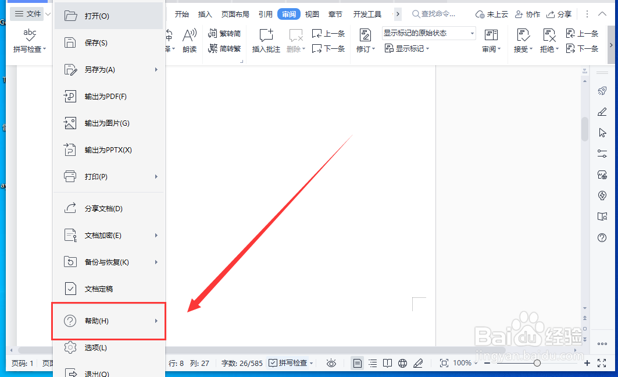Open the more options vertical dots
The height and width of the screenshot is (377, 618).
coord(587,14)
